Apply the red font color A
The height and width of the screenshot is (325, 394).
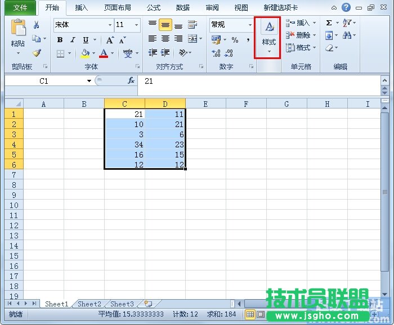(104, 53)
